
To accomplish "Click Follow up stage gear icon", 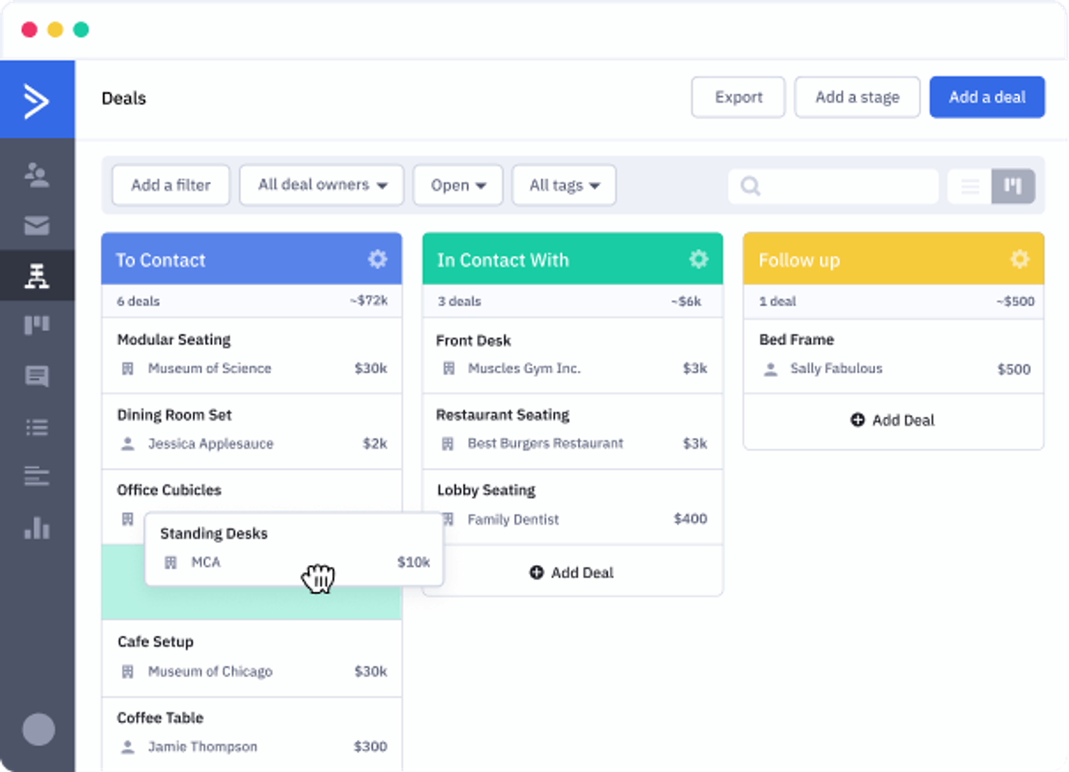I will (x=1020, y=259).
